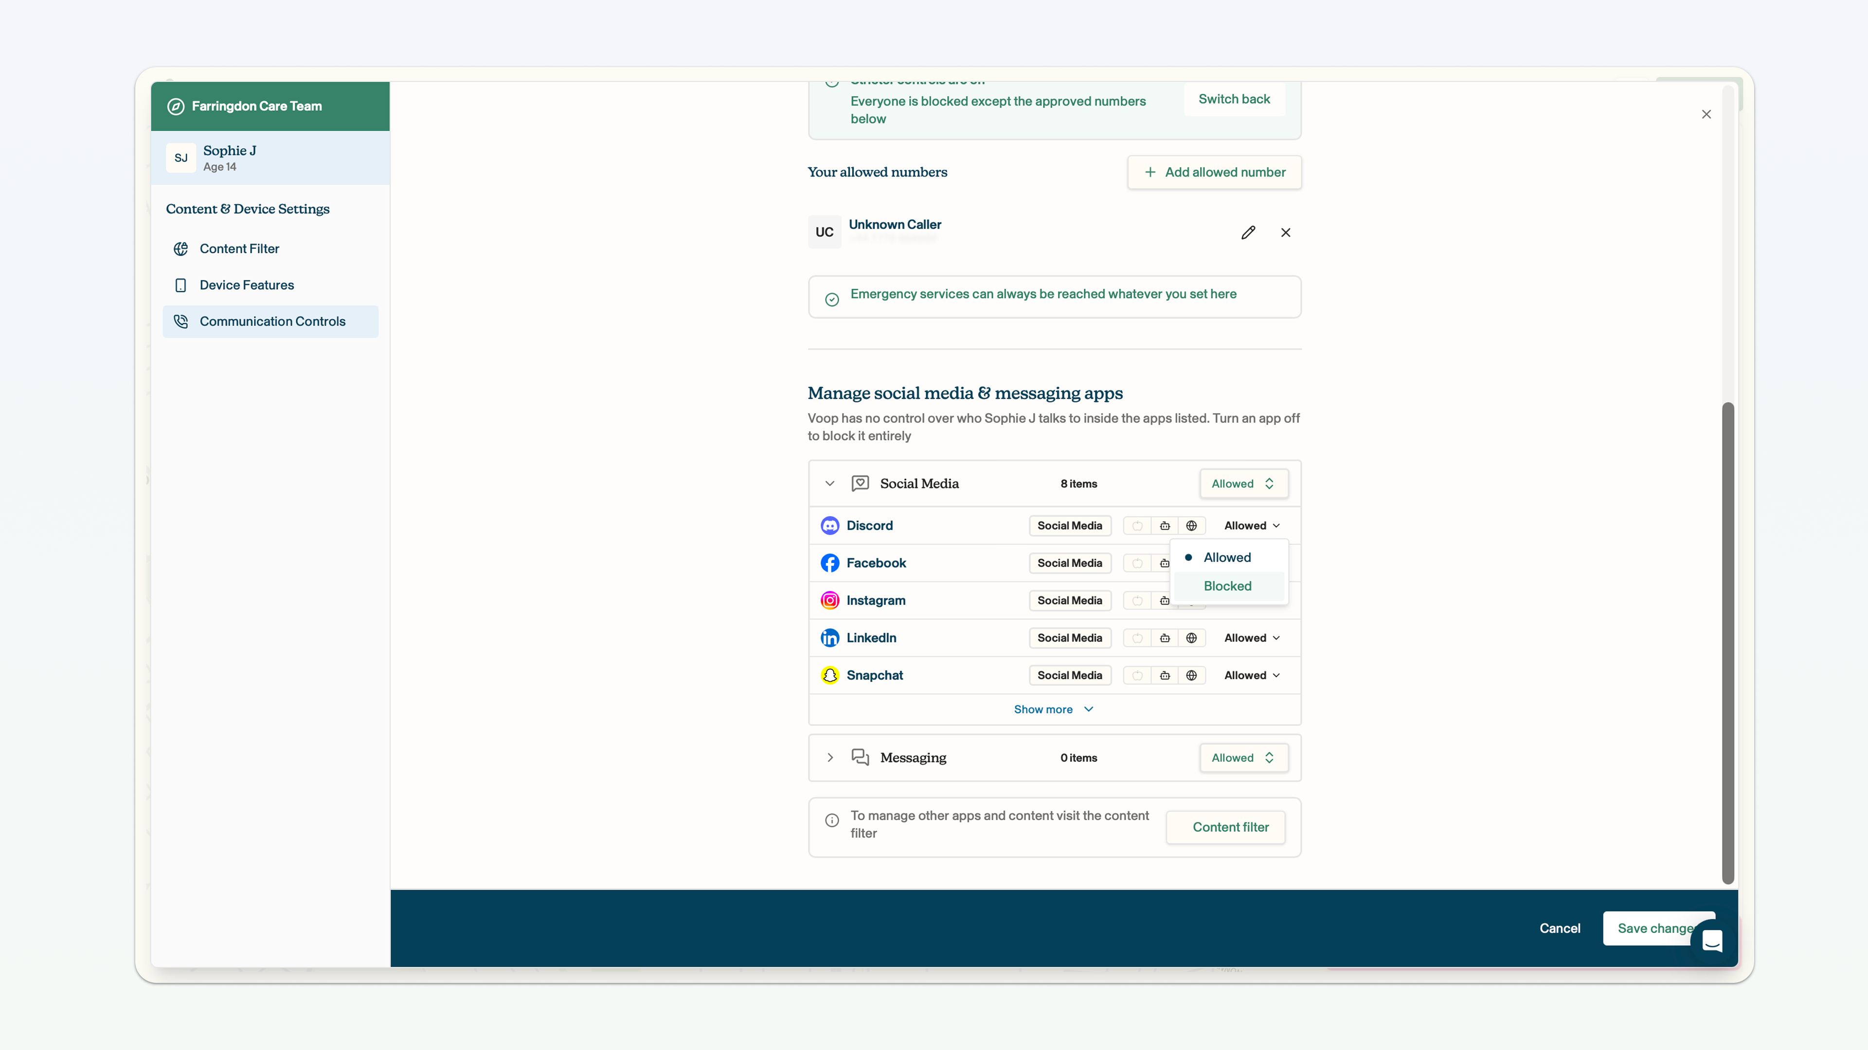The image size is (1868, 1050).
Task: Open Discord's Allowed dropdown
Action: 1252,526
